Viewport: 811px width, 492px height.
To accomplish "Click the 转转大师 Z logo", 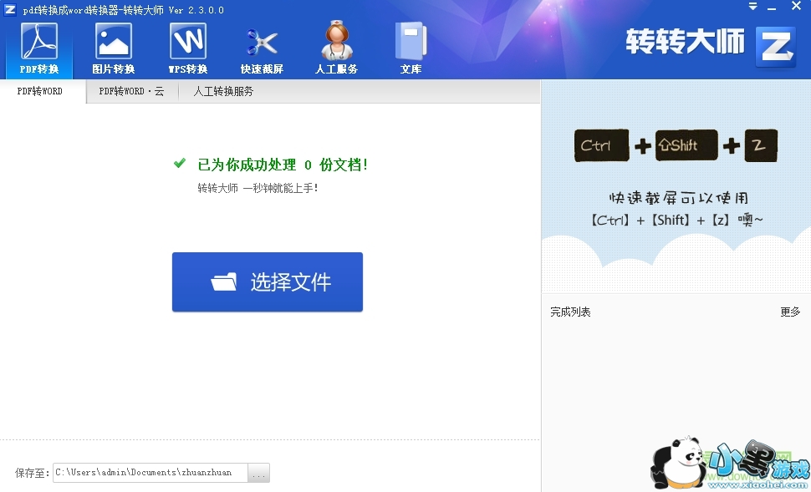I will point(774,46).
